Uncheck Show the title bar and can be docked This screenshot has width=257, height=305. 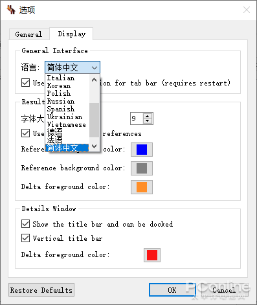point(25,224)
